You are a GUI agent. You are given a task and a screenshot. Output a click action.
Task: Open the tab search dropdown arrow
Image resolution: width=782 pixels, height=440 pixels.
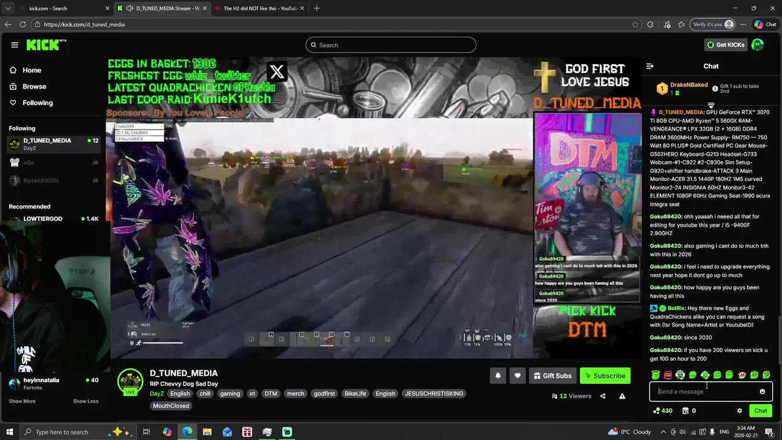click(7, 9)
